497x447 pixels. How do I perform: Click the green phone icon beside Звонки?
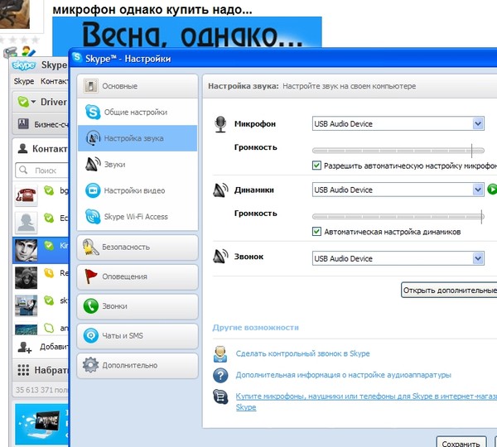[90, 306]
